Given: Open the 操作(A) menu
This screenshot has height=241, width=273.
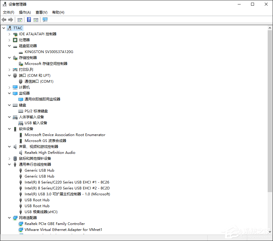Looking at the screenshot, I should pos(25,12).
